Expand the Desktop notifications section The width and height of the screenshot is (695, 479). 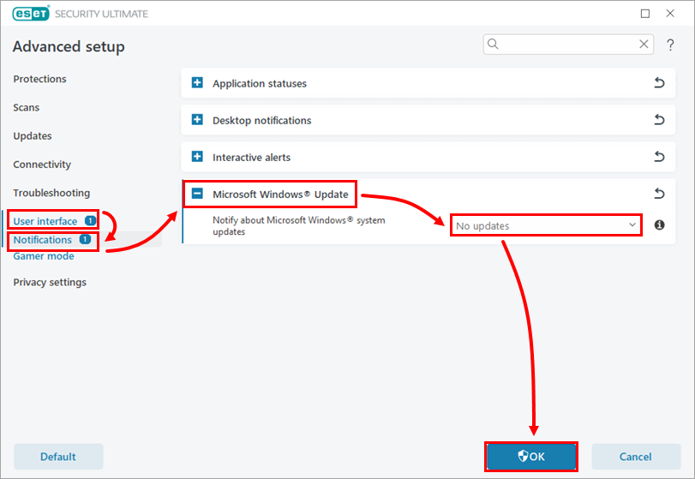tap(197, 121)
